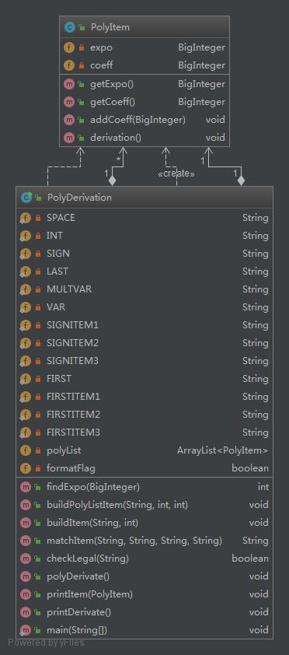The width and height of the screenshot is (289, 655).
Task: Select the derivation() method
Action: [144, 138]
